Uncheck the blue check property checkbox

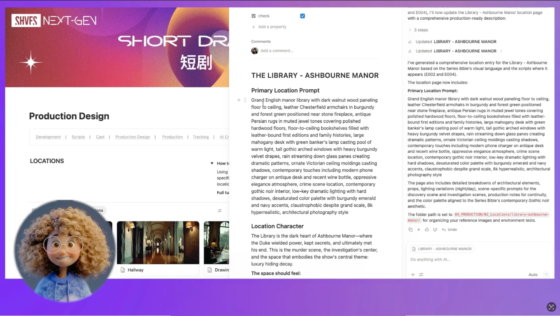click(302, 16)
